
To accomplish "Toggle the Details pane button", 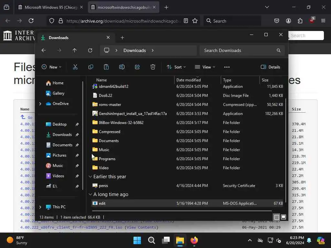I will point(271,67).
